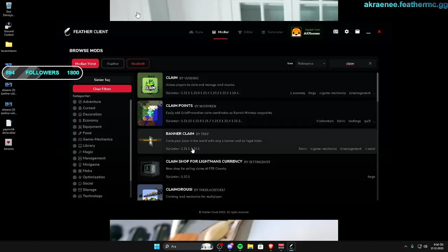This screenshot has height=252, width=448.
Task: Select the Storage category filter
Action: (x=85, y=190)
